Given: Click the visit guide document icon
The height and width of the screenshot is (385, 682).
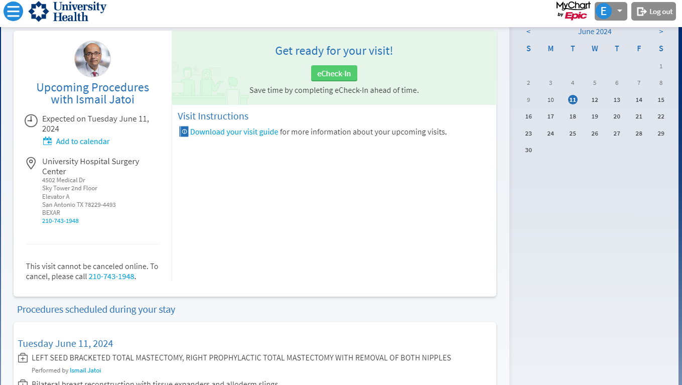Looking at the screenshot, I should (x=184, y=132).
